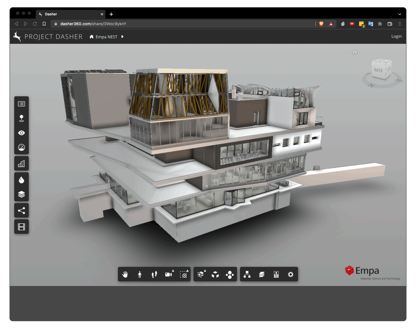Toggle visibility with the eye icon
The image size is (416, 333).
pos(21,133)
